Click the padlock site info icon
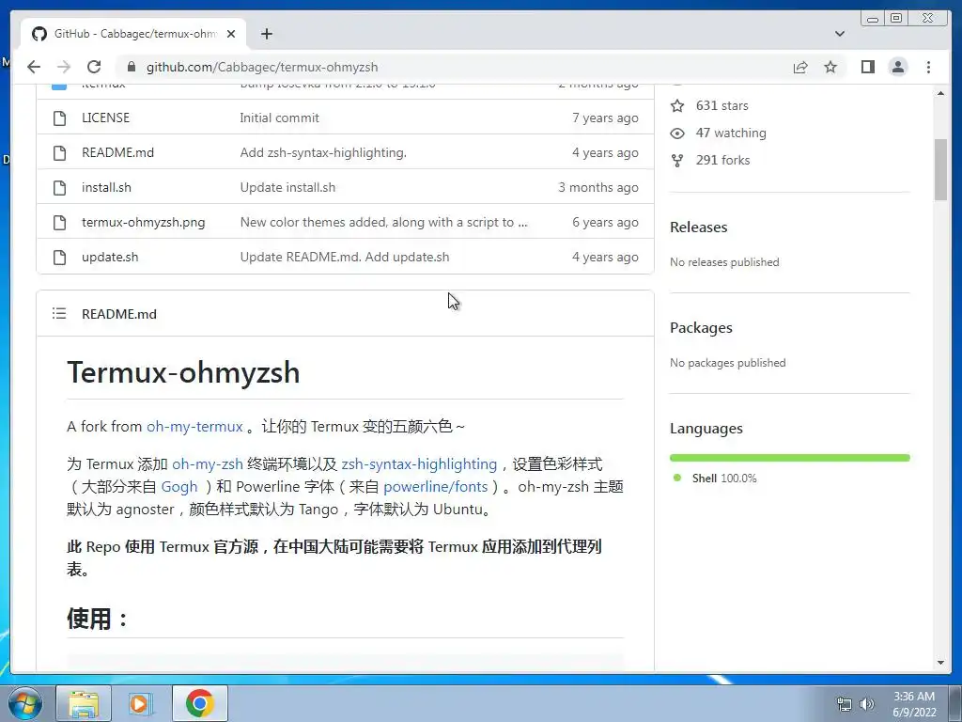962x722 pixels. 131,67
